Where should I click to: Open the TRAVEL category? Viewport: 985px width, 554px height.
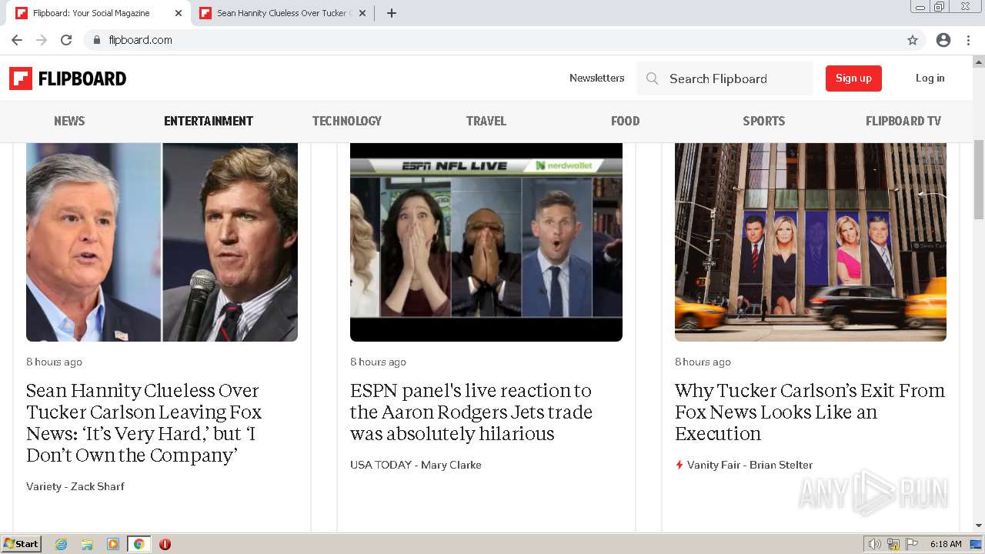tap(486, 121)
